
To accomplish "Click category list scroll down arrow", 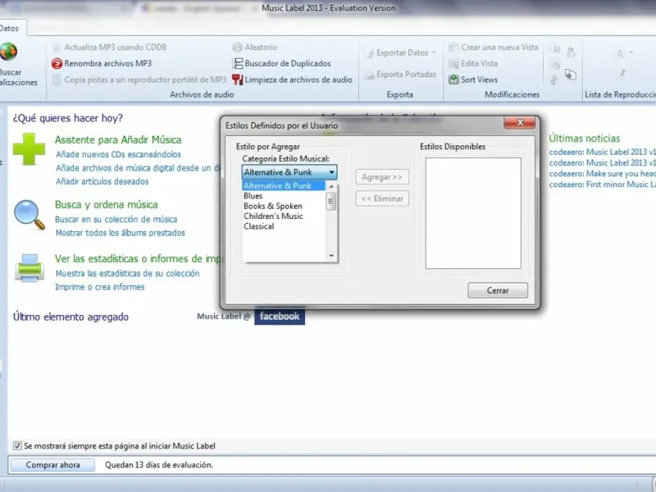I will click(x=331, y=256).
